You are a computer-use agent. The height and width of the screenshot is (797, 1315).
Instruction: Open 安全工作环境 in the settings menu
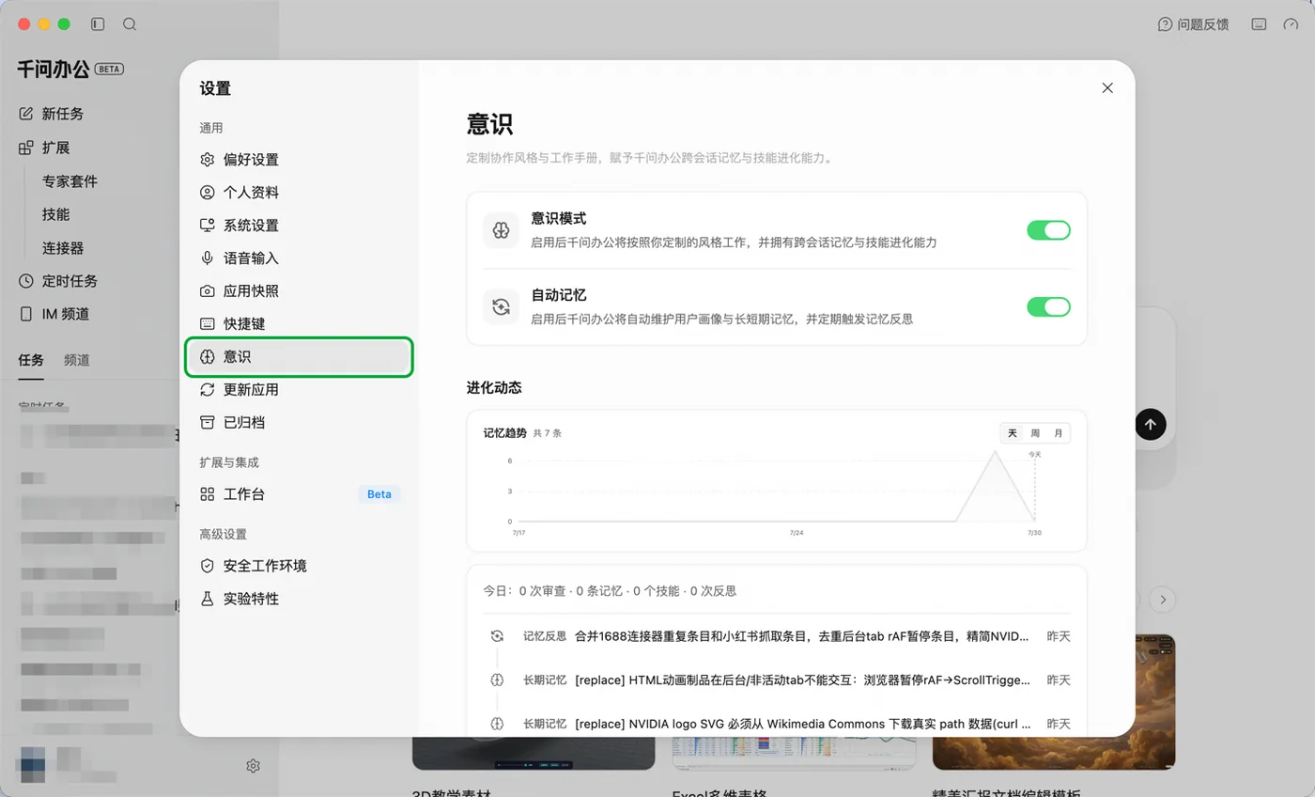299,566
